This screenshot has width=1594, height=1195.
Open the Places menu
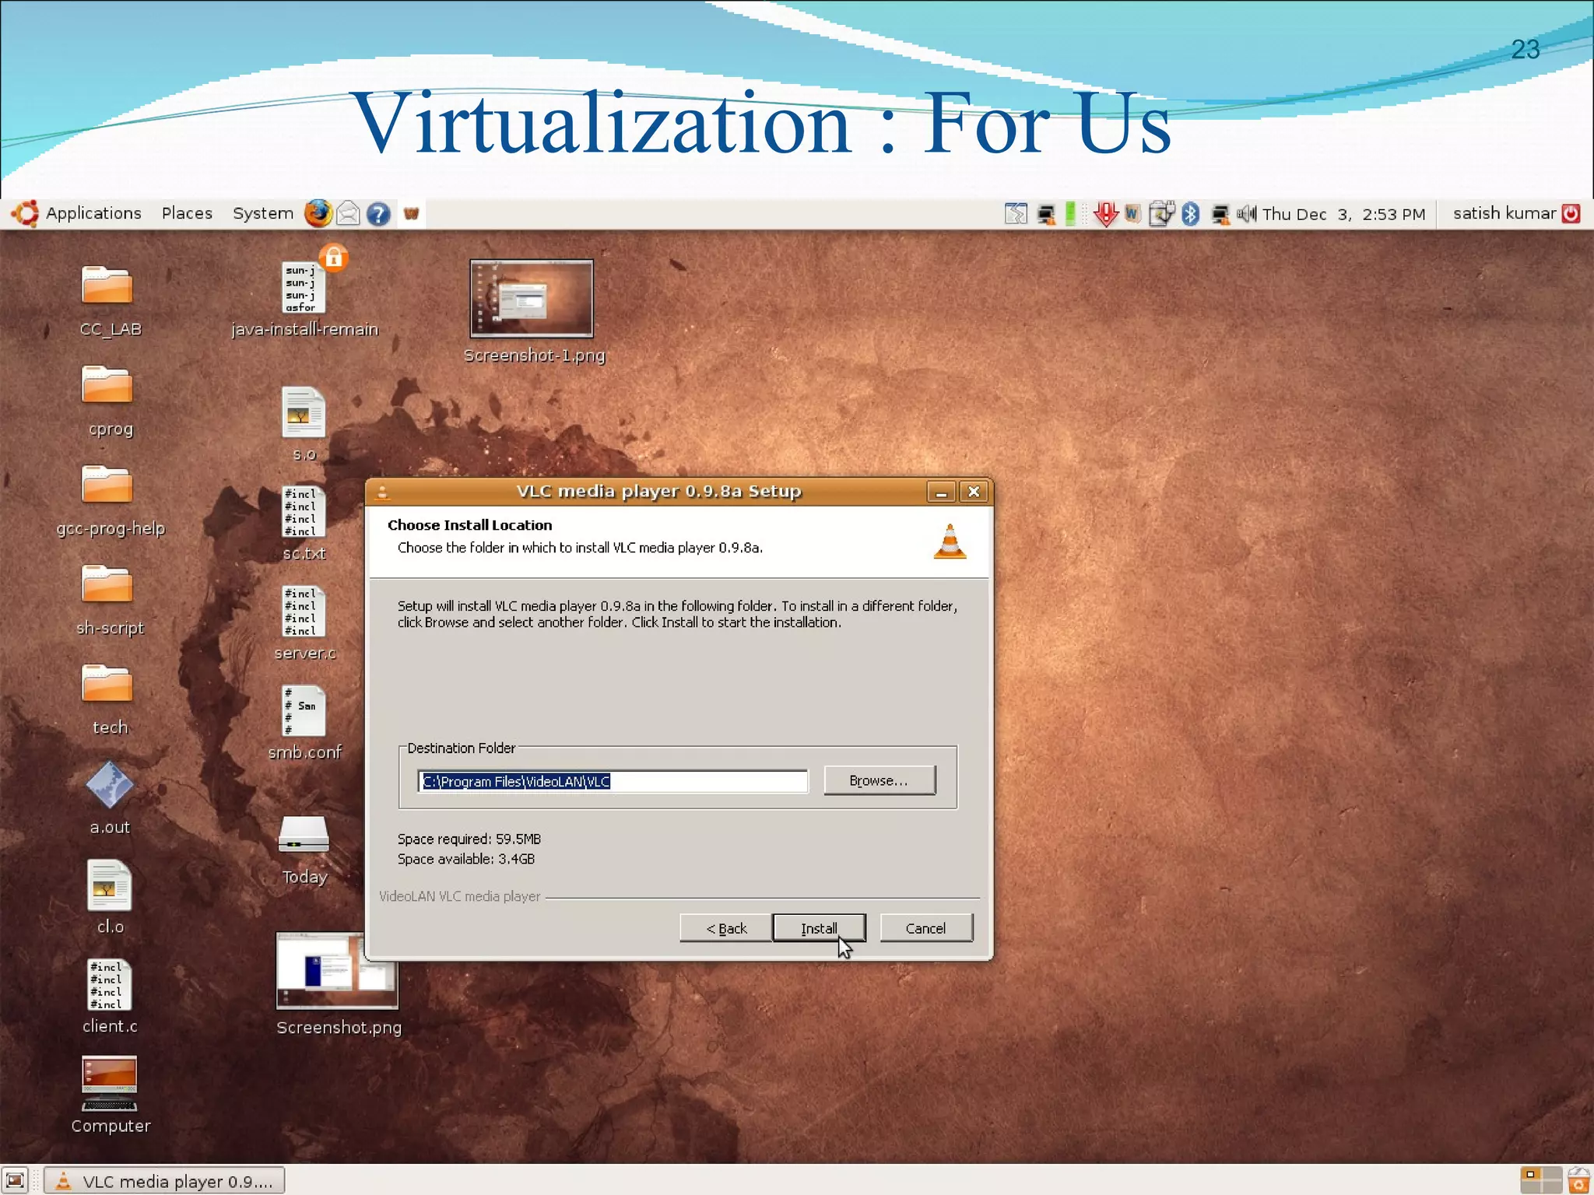(x=187, y=213)
